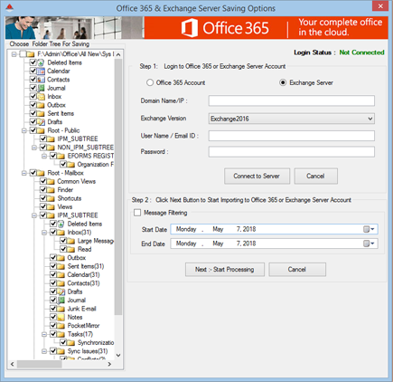The image size is (393, 382).
Task: Click the Read folder icon under Inbox(31)
Action: coord(71,249)
